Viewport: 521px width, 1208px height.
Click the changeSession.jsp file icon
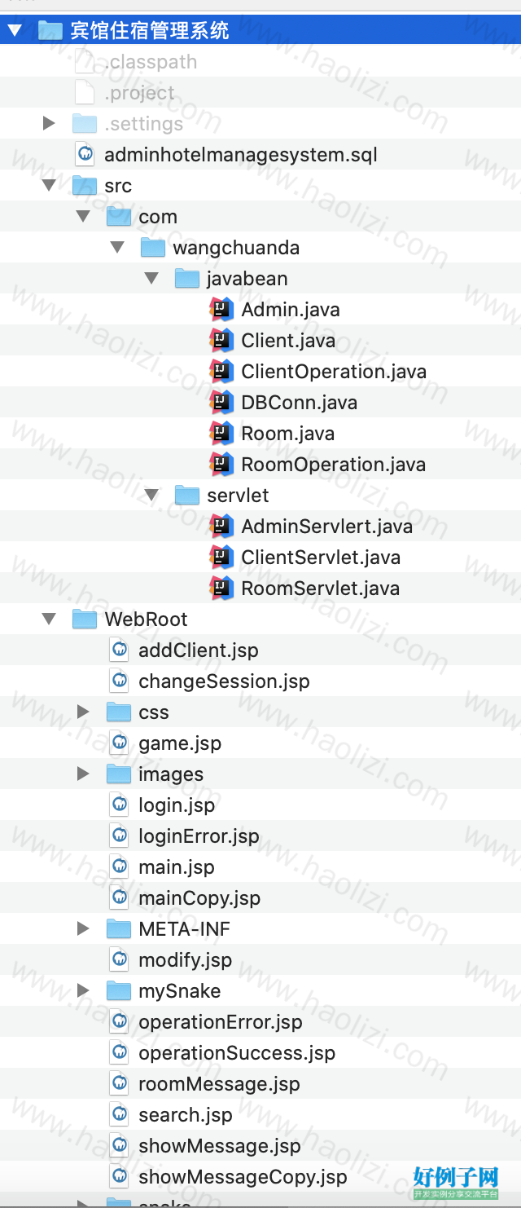(x=119, y=681)
